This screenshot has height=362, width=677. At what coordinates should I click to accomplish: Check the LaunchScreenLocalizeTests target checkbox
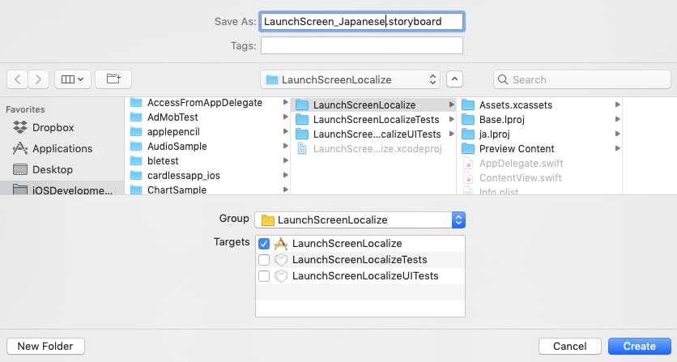(264, 260)
